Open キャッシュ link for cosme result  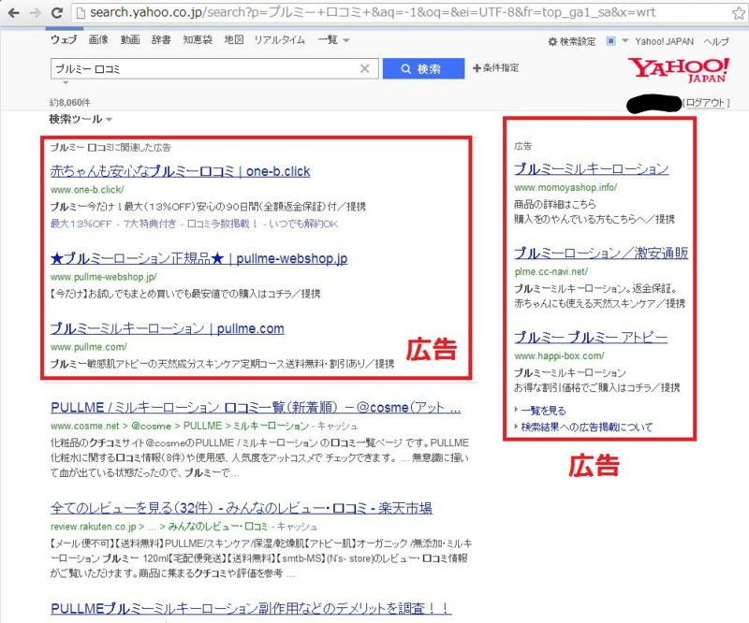tap(337, 426)
